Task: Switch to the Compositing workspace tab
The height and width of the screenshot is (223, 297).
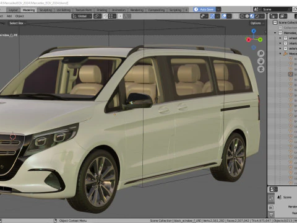Action: (x=157, y=10)
